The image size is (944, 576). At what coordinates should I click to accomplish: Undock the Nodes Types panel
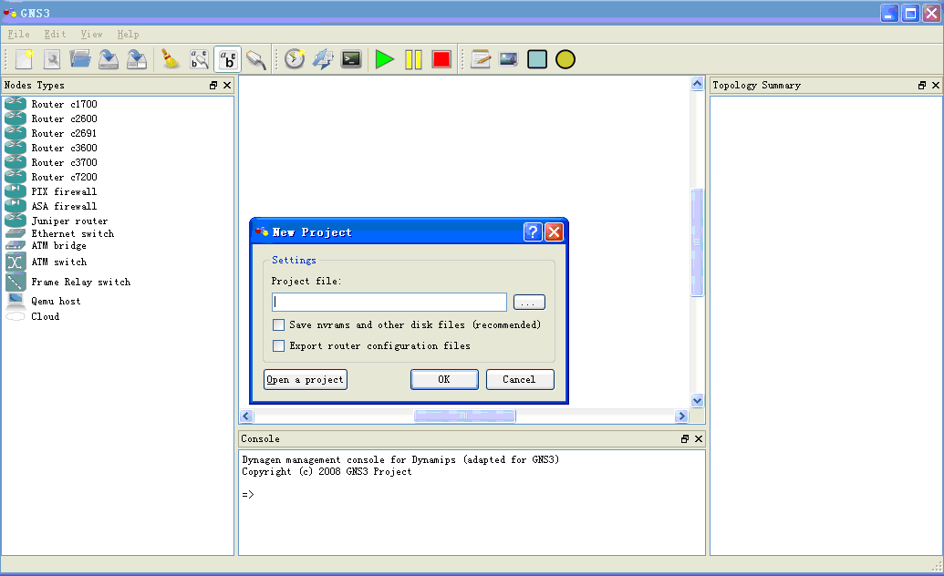[213, 86]
